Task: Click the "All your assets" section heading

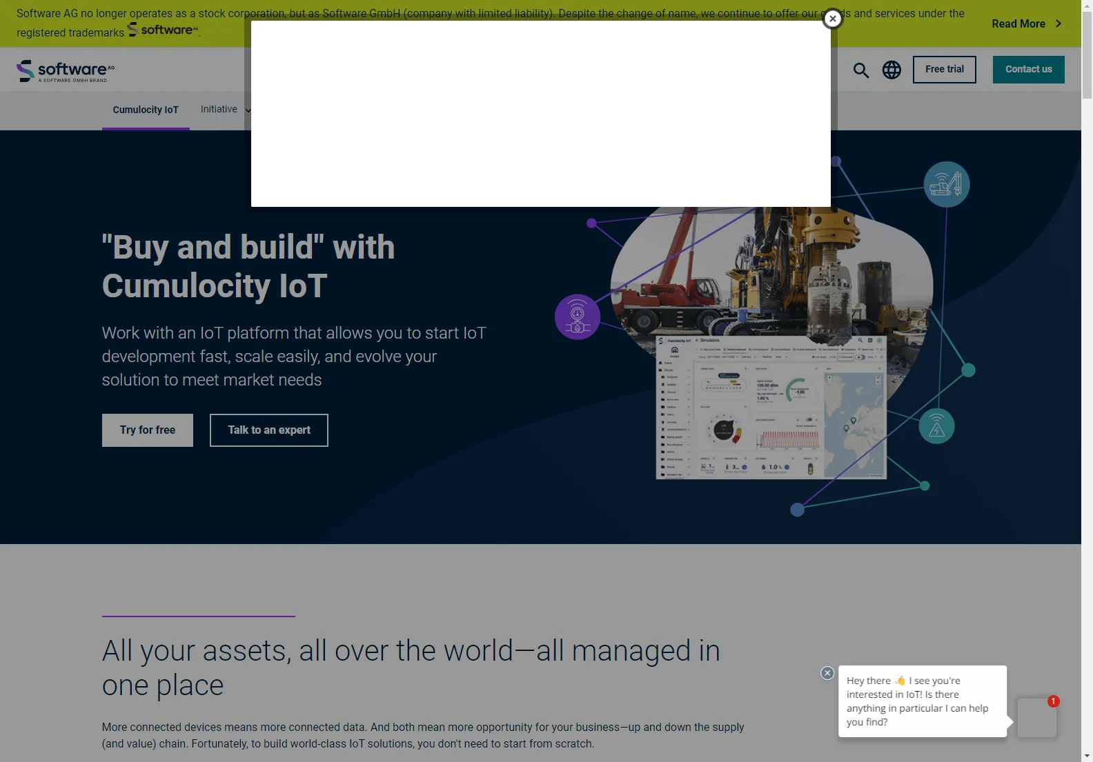Action: [411, 668]
